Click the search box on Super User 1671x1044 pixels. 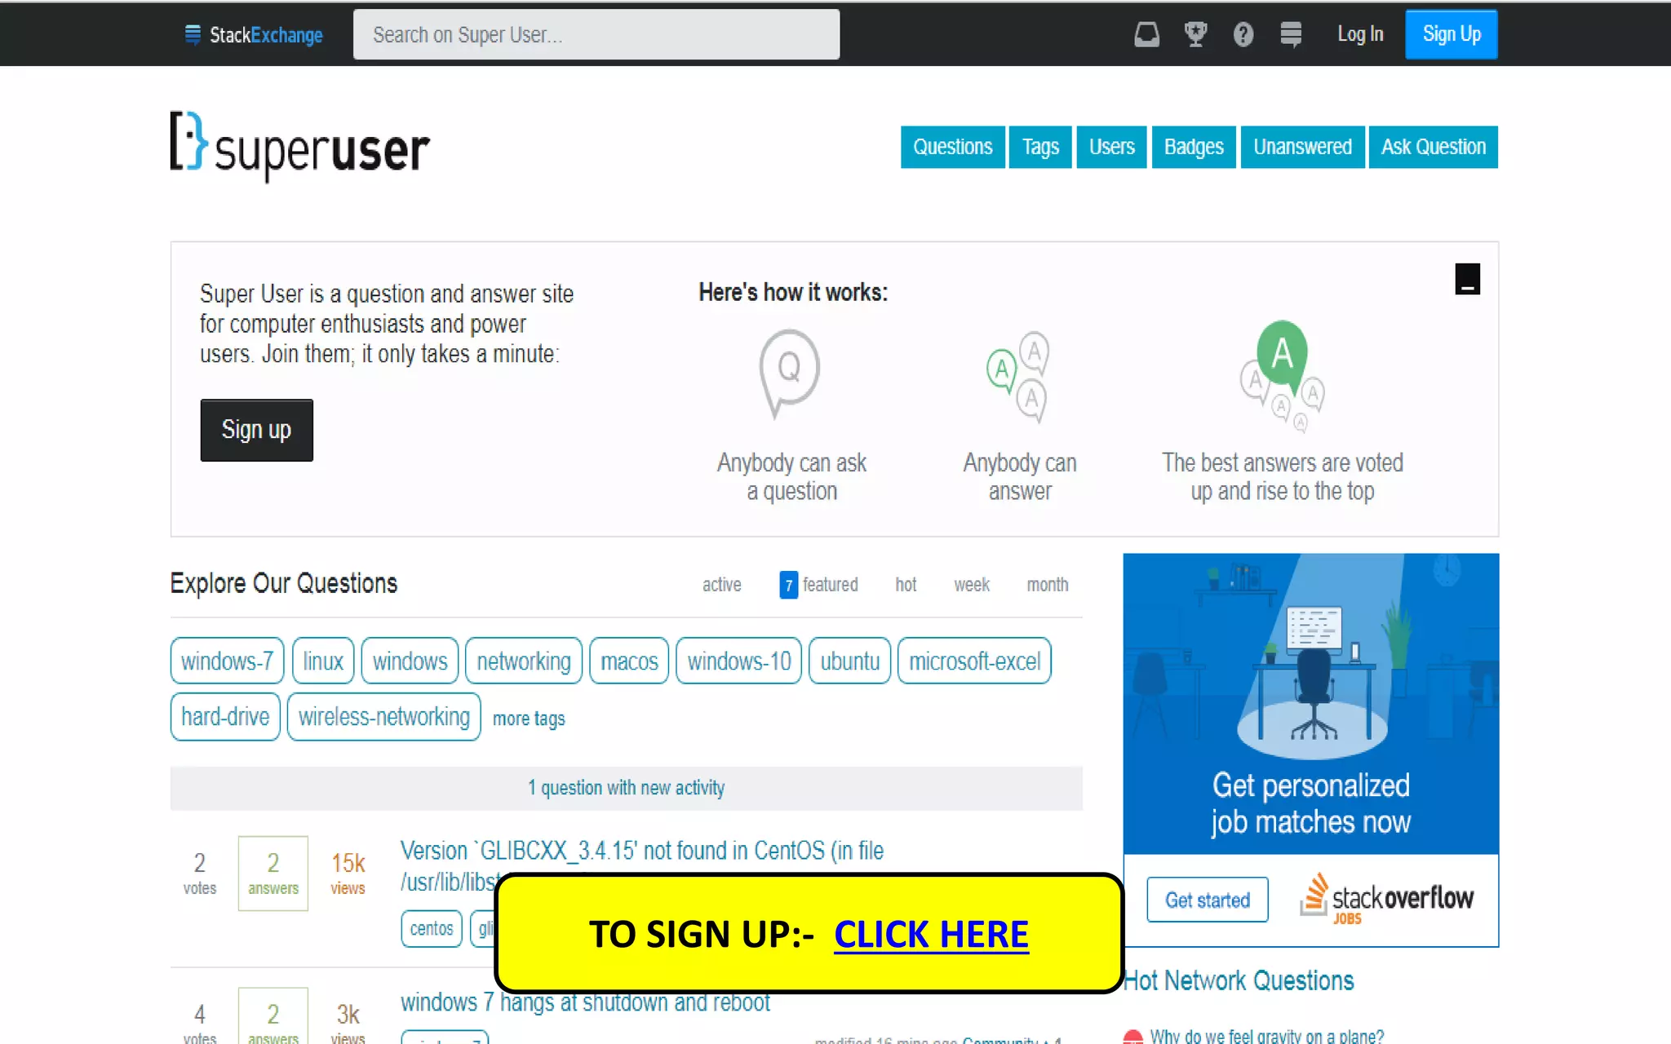click(x=596, y=34)
